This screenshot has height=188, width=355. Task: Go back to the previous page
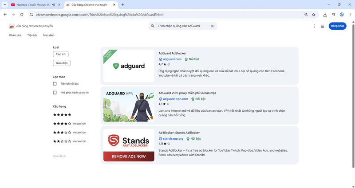coord(5,15)
